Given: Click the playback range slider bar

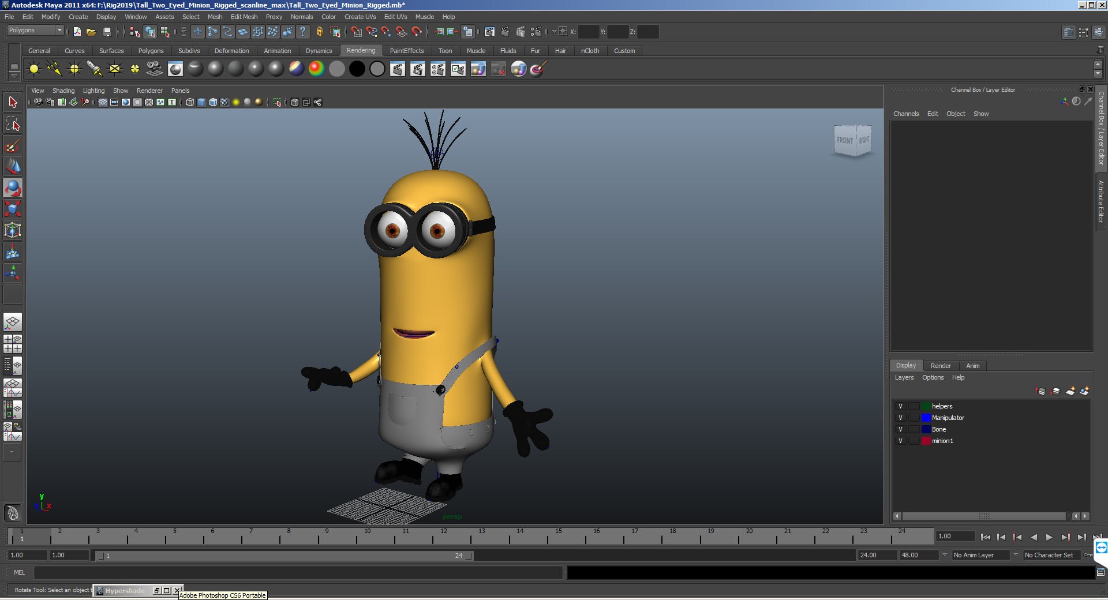Looking at the screenshot, I should click(x=285, y=556).
